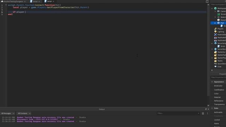226x127 pixels.
Task: Click the Baseplate part icon
Action: click(219, 20)
